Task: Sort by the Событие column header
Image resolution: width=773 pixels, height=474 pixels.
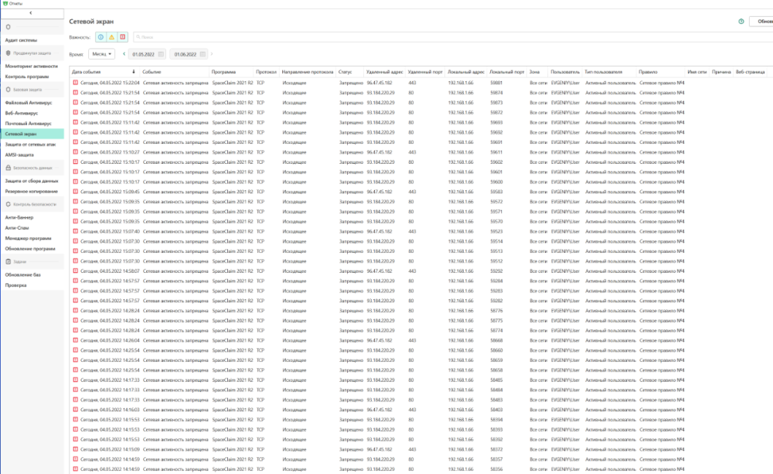Action: tap(152, 72)
